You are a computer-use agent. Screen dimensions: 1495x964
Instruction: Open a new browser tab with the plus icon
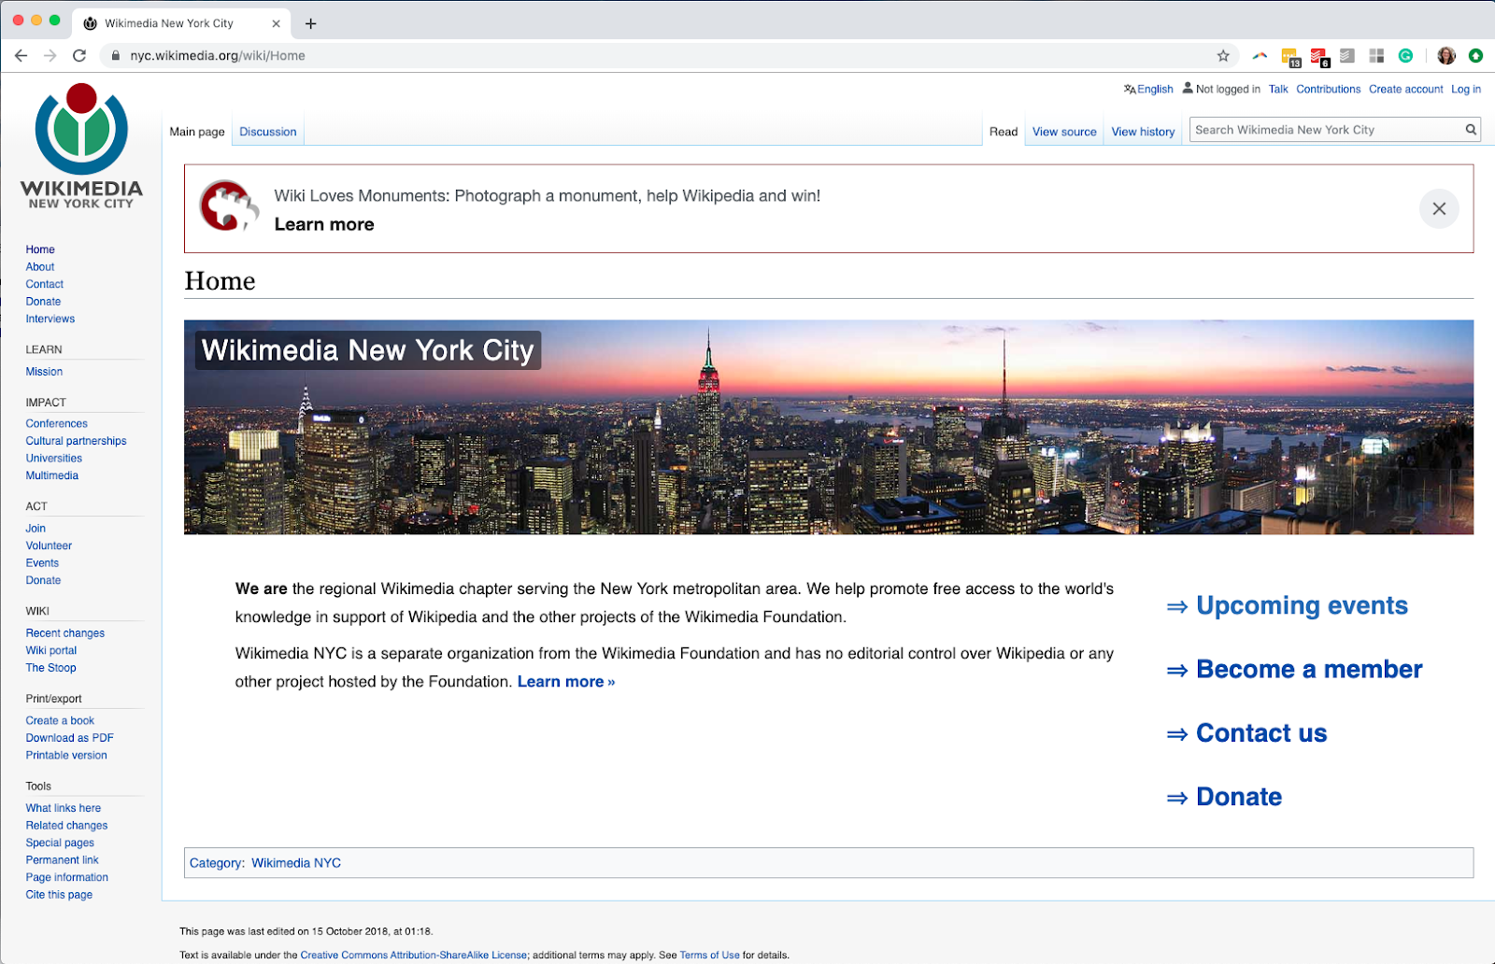(x=311, y=23)
